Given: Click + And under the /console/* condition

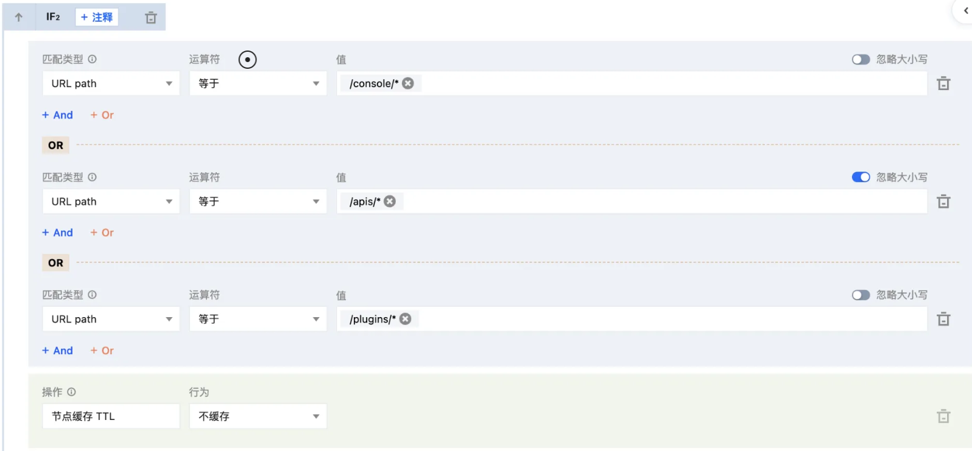Looking at the screenshot, I should coord(58,115).
